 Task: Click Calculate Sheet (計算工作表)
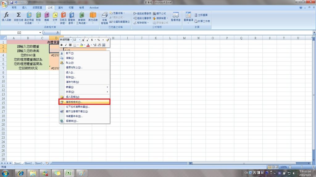[x=202, y=21]
